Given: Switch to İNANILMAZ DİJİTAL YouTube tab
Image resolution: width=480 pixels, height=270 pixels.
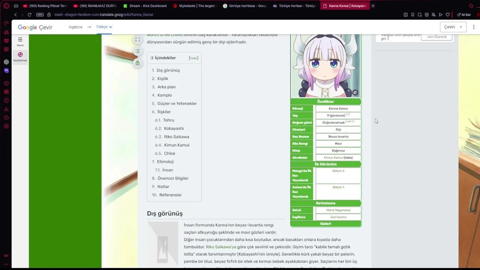Looking at the screenshot, I should pos(95,6).
